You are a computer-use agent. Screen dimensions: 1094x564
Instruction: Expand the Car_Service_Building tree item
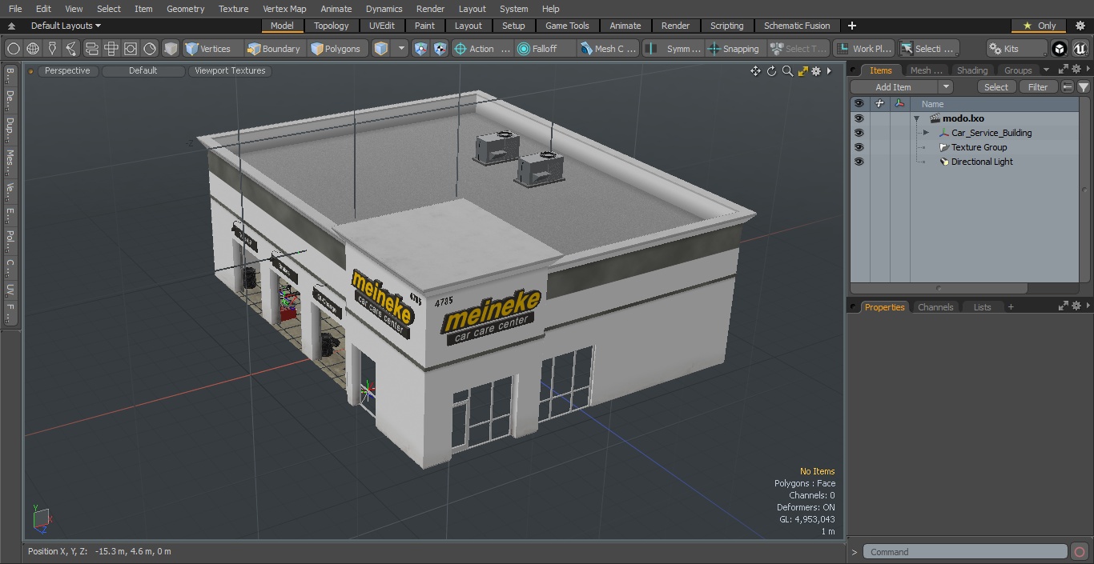click(926, 133)
